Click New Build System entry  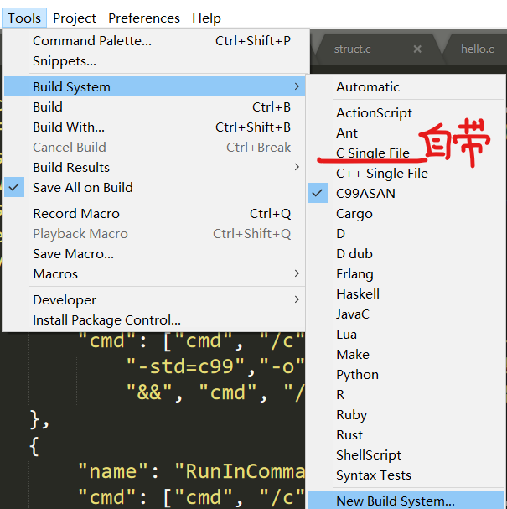(406, 501)
